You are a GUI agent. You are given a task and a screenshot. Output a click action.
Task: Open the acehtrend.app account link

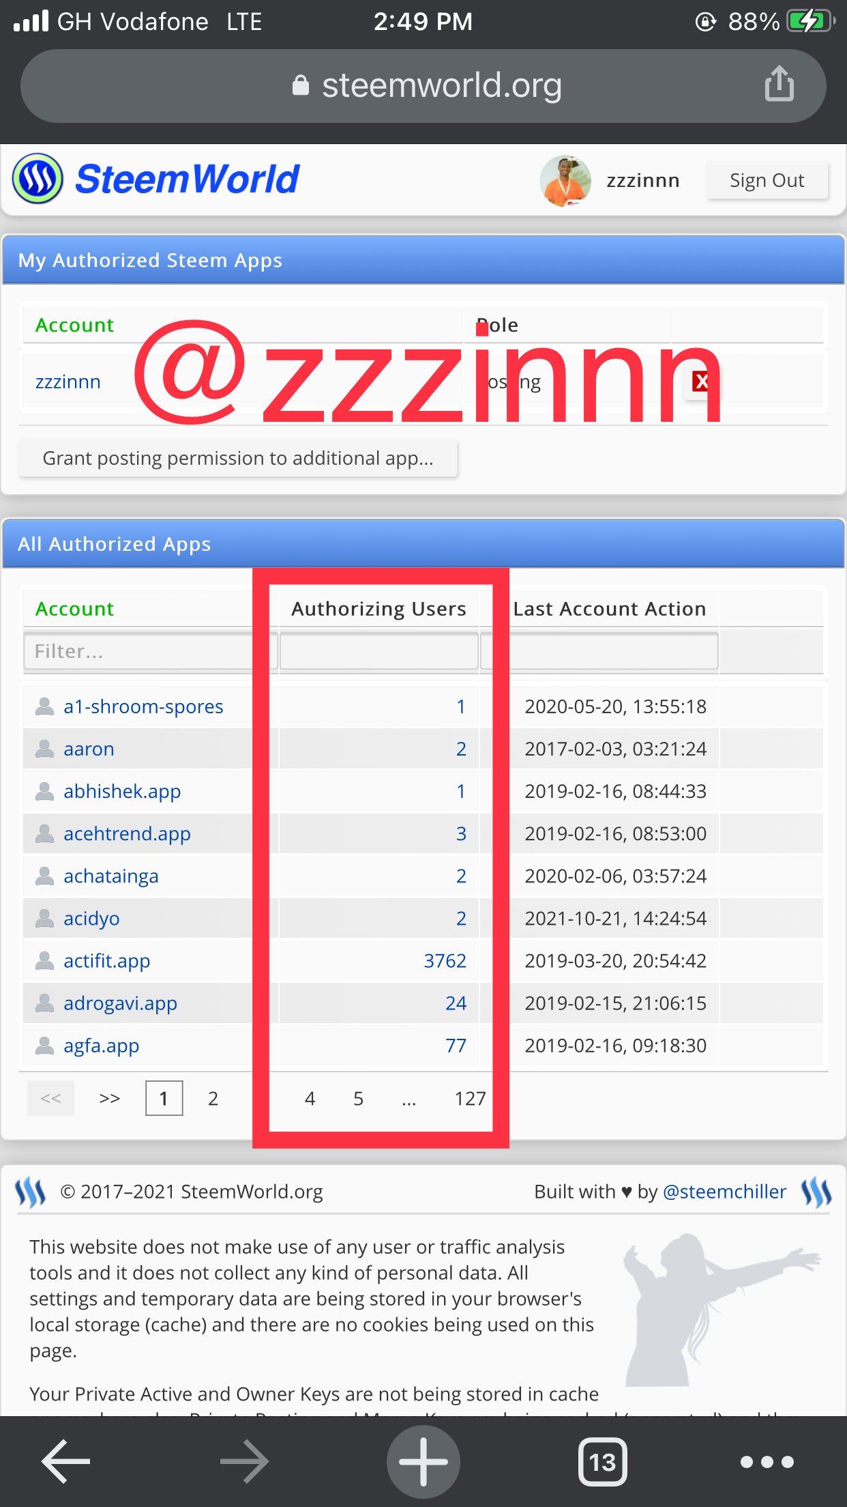tap(127, 834)
